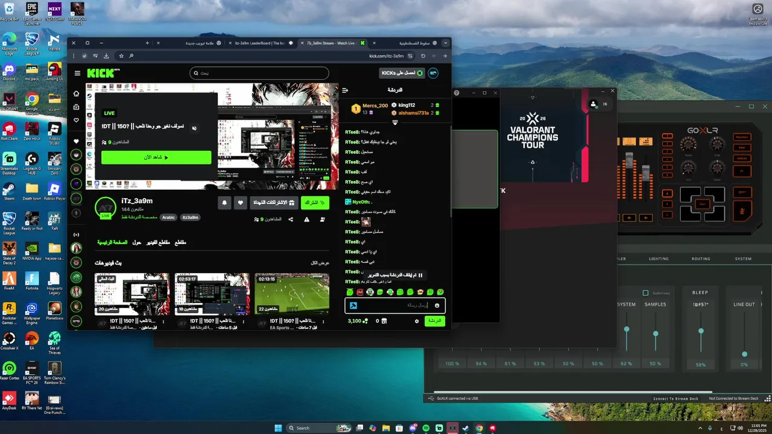Click the heart follow button on channel
This screenshot has height=434, width=772.
click(240, 203)
